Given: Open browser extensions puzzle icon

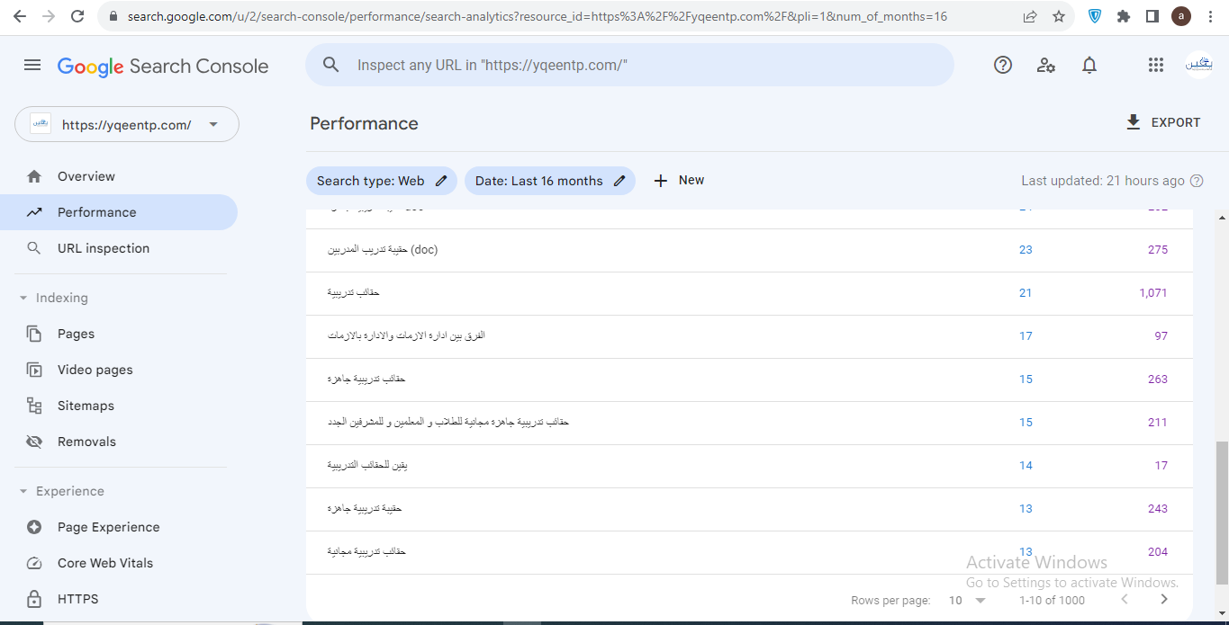Looking at the screenshot, I should 1123,16.
